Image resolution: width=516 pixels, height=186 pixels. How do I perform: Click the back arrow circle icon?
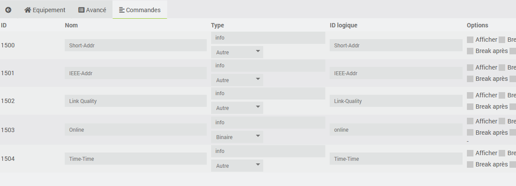(8, 10)
